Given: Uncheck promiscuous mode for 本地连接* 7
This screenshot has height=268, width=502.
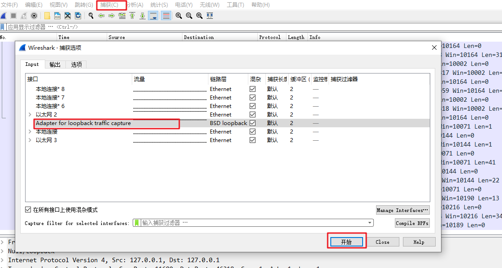Looking at the screenshot, I should (253, 97).
